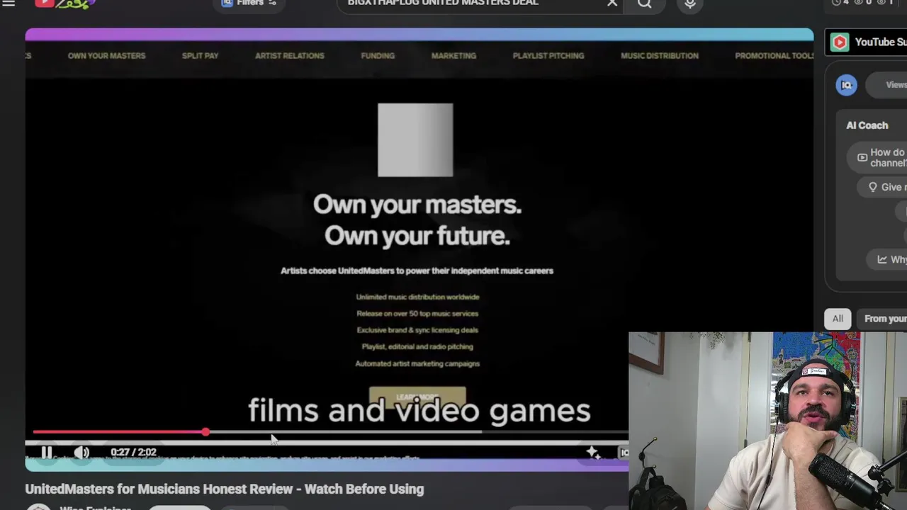
Task: Click the MUSIC DISTRIBUTION nav item
Action: coord(660,56)
